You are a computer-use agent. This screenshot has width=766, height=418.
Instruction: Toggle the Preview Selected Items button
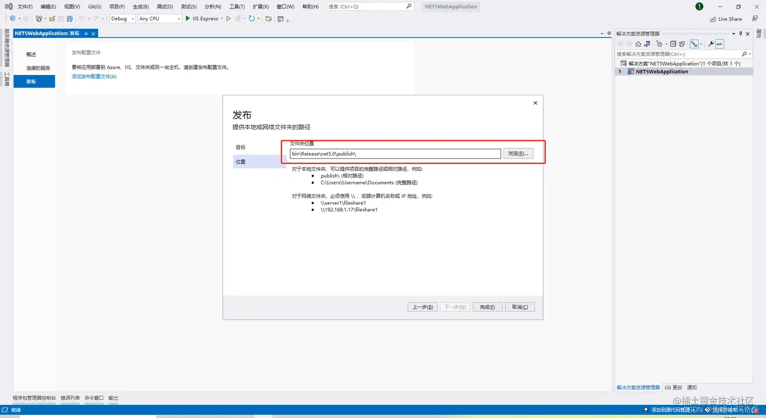coord(720,44)
